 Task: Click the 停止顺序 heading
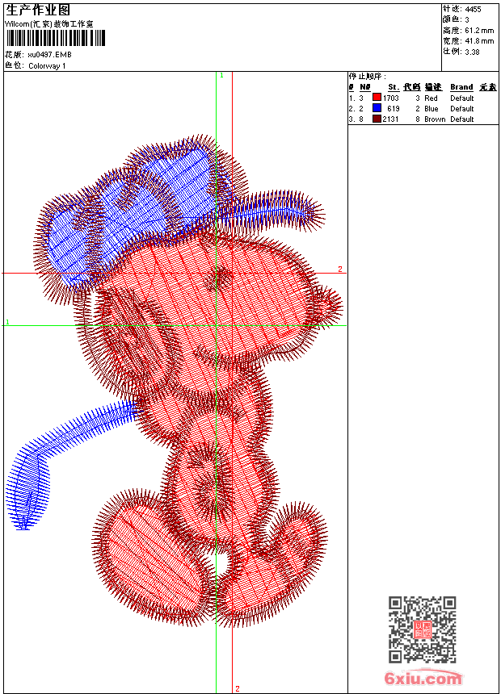[368, 77]
